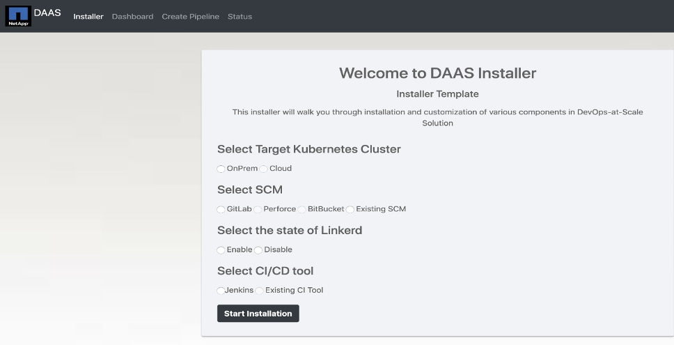Screen dimensions: 674x345
Task: Open the Installer nav tab
Action: coord(88,16)
